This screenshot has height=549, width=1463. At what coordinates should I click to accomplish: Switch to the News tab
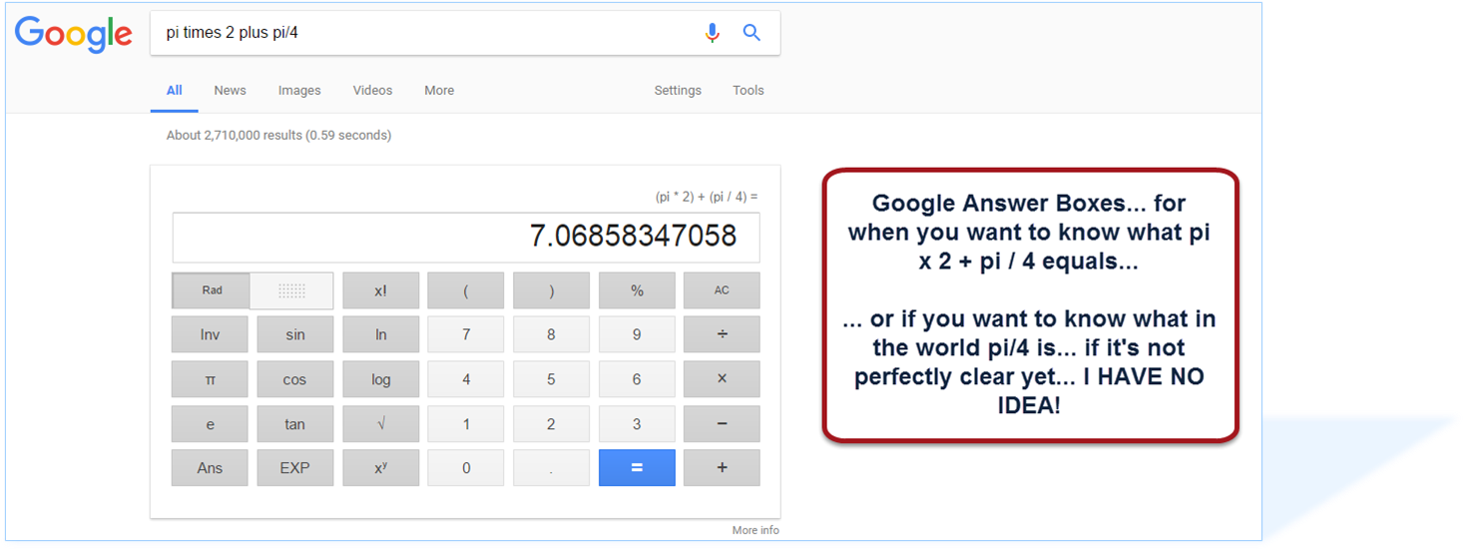click(x=230, y=91)
